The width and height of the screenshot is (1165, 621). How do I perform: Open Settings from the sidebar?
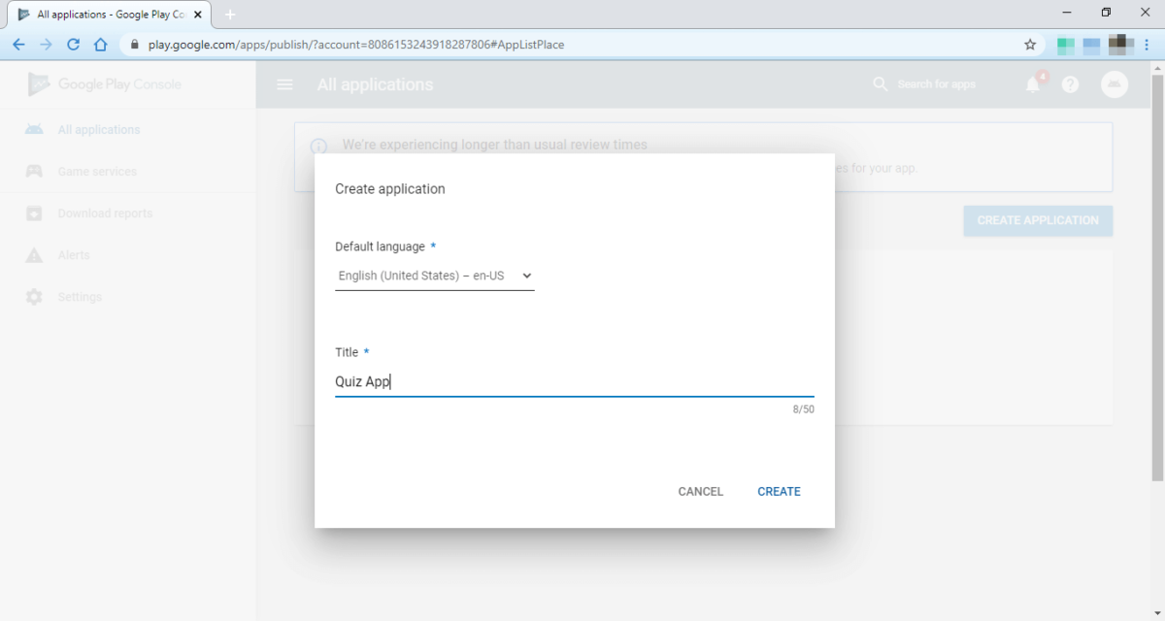82,296
